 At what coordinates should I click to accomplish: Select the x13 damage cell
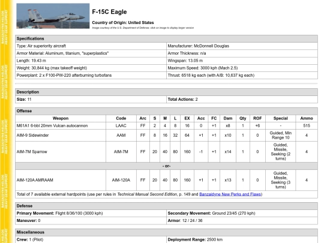[x=228, y=180]
